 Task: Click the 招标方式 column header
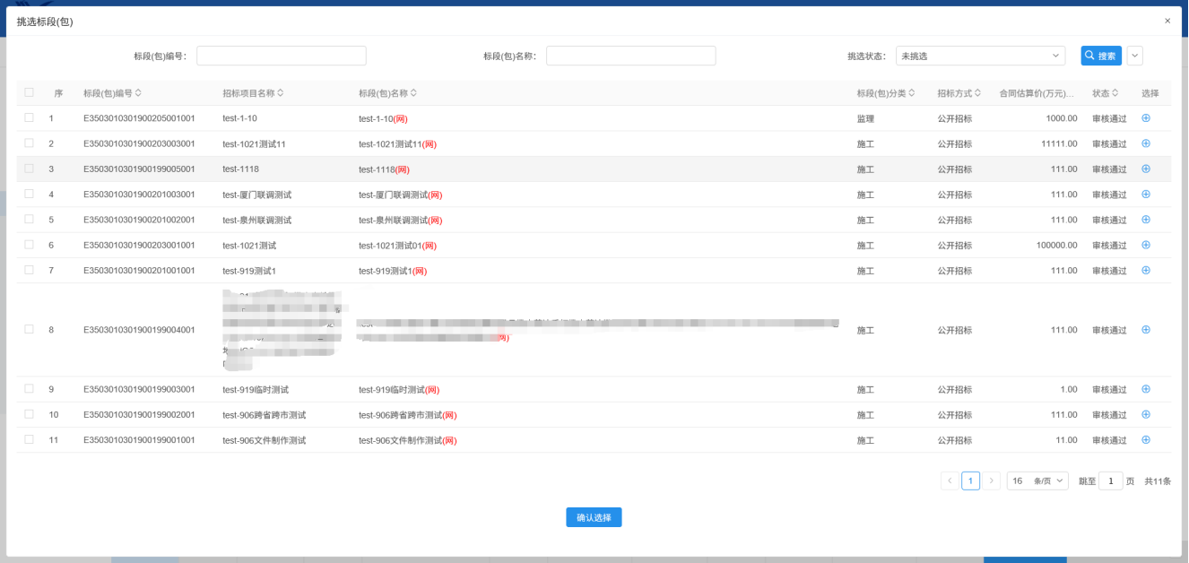[x=954, y=93]
